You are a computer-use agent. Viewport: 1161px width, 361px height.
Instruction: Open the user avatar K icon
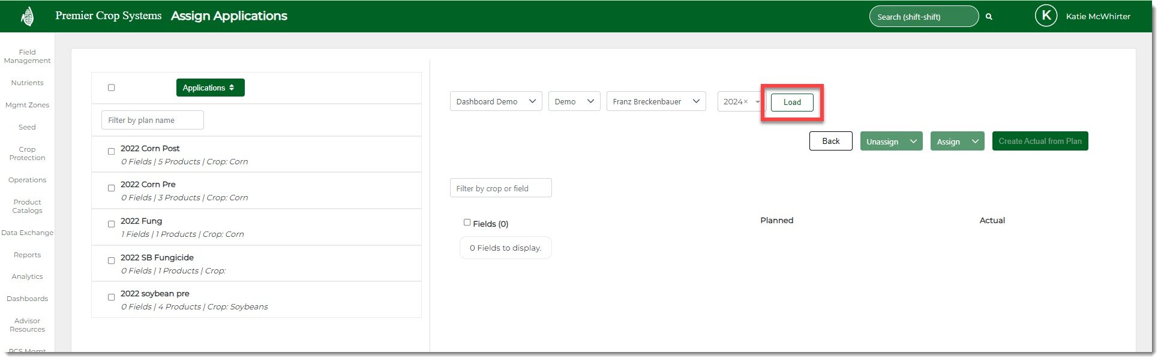tap(1046, 16)
